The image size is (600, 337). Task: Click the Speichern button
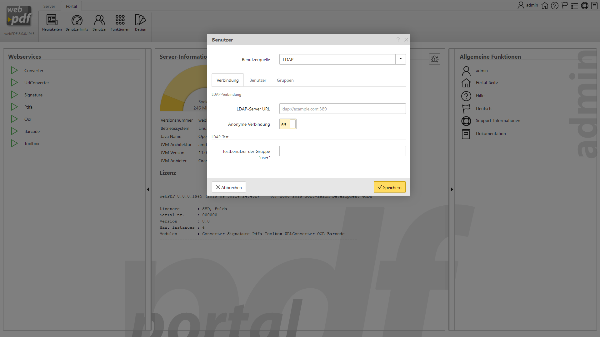click(389, 187)
